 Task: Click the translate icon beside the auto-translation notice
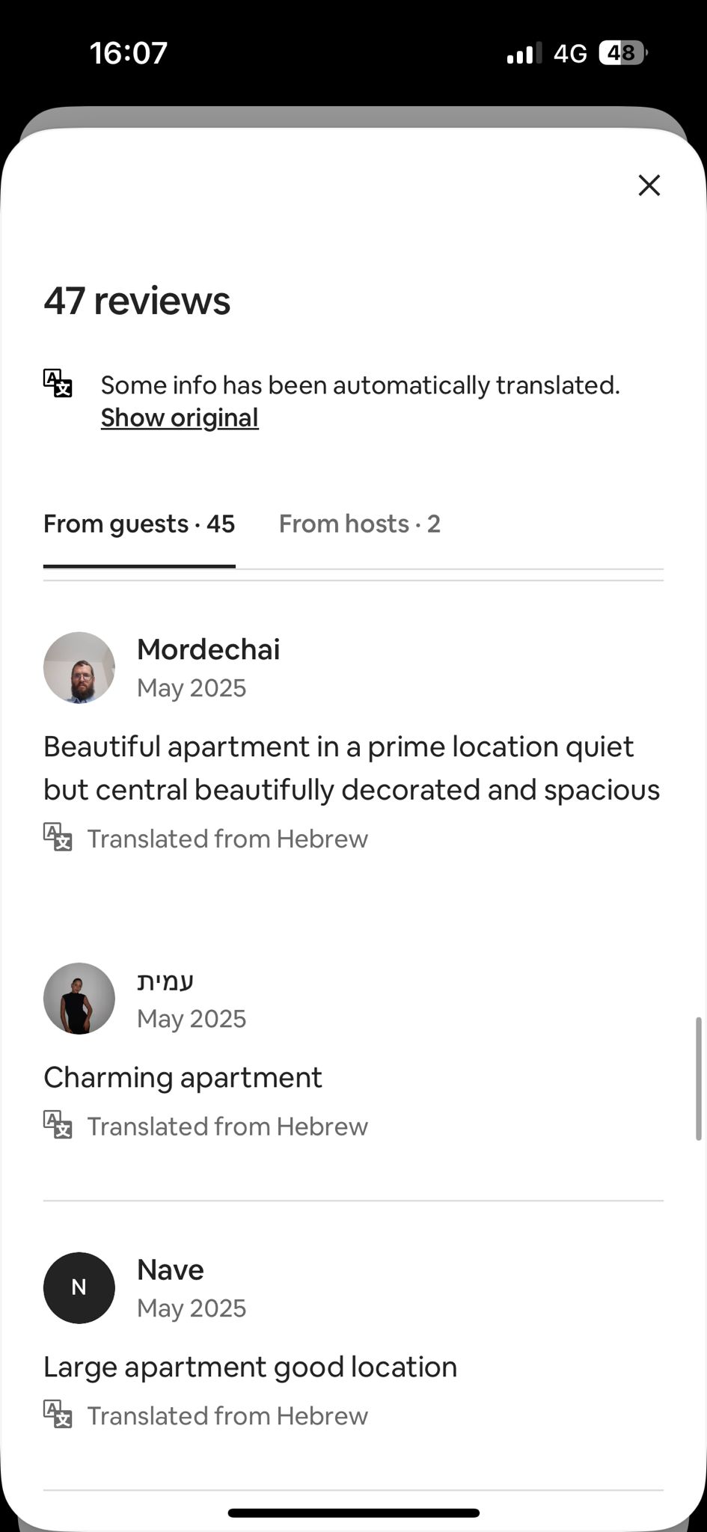[58, 383]
